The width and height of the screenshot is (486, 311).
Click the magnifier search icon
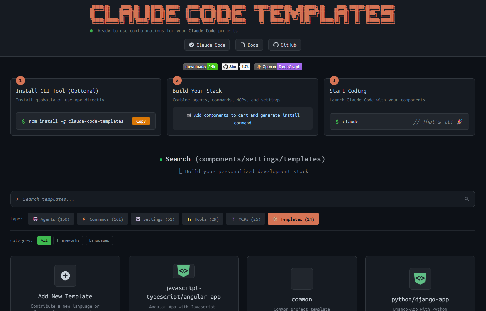click(x=467, y=199)
